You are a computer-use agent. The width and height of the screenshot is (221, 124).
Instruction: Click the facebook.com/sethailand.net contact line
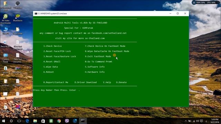tap(83, 33)
